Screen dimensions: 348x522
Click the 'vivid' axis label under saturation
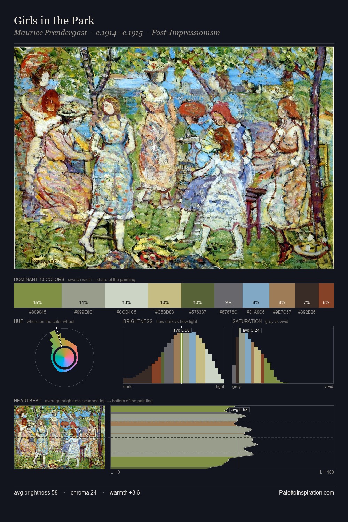coord(329,387)
